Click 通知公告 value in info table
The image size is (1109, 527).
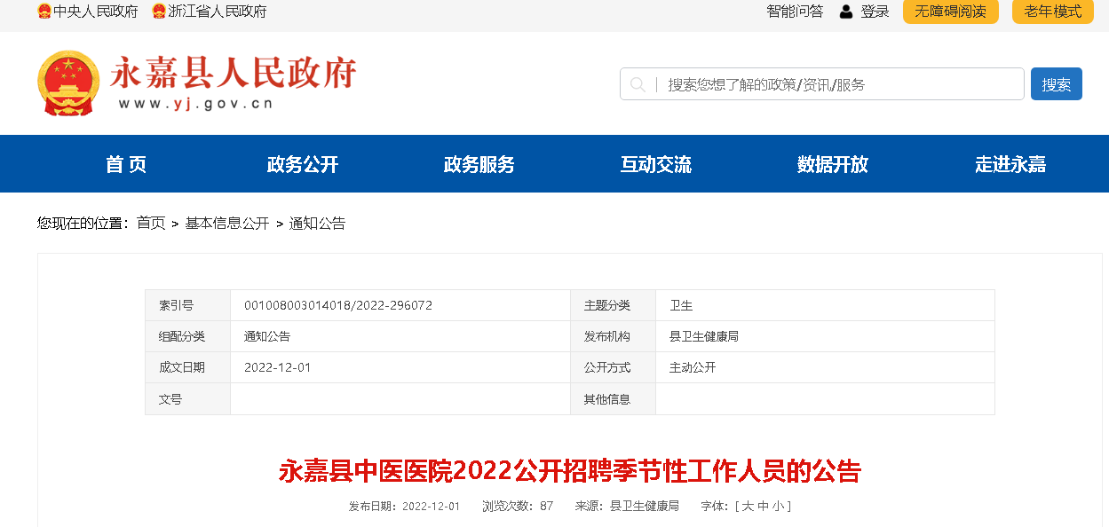point(267,336)
